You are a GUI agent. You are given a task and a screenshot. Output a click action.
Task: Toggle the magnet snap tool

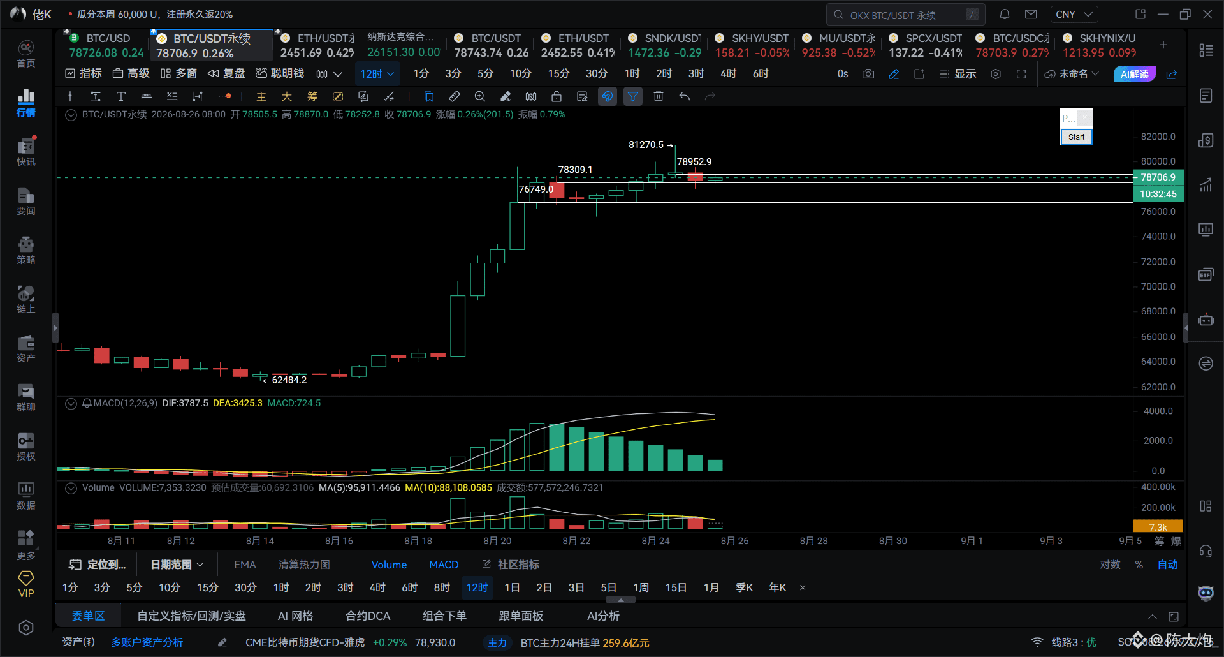(x=608, y=96)
